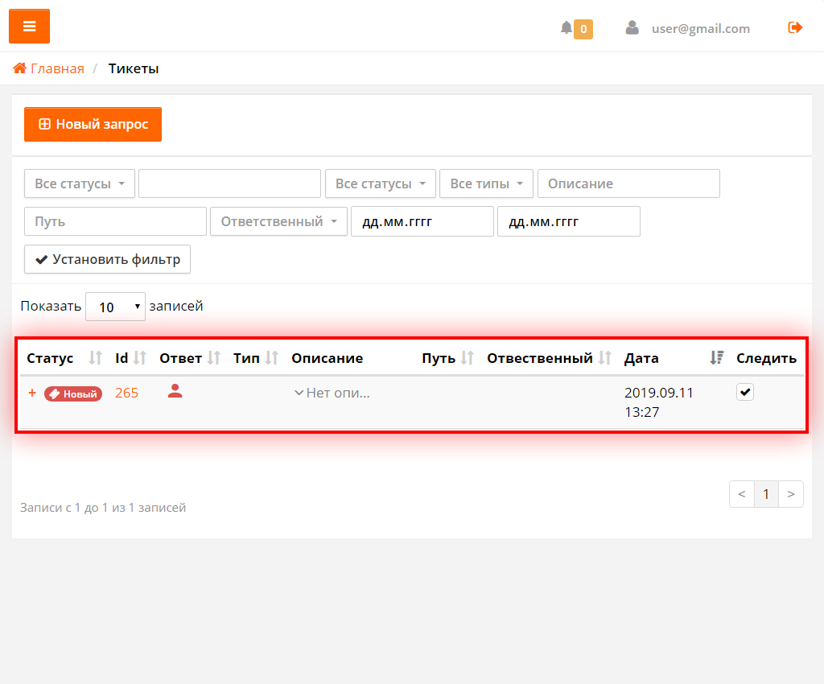
Task: Open the hamburger menu button
Action: (29, 27)
